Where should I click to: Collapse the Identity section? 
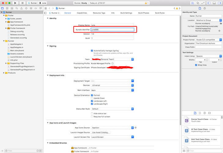click(48, 18)
